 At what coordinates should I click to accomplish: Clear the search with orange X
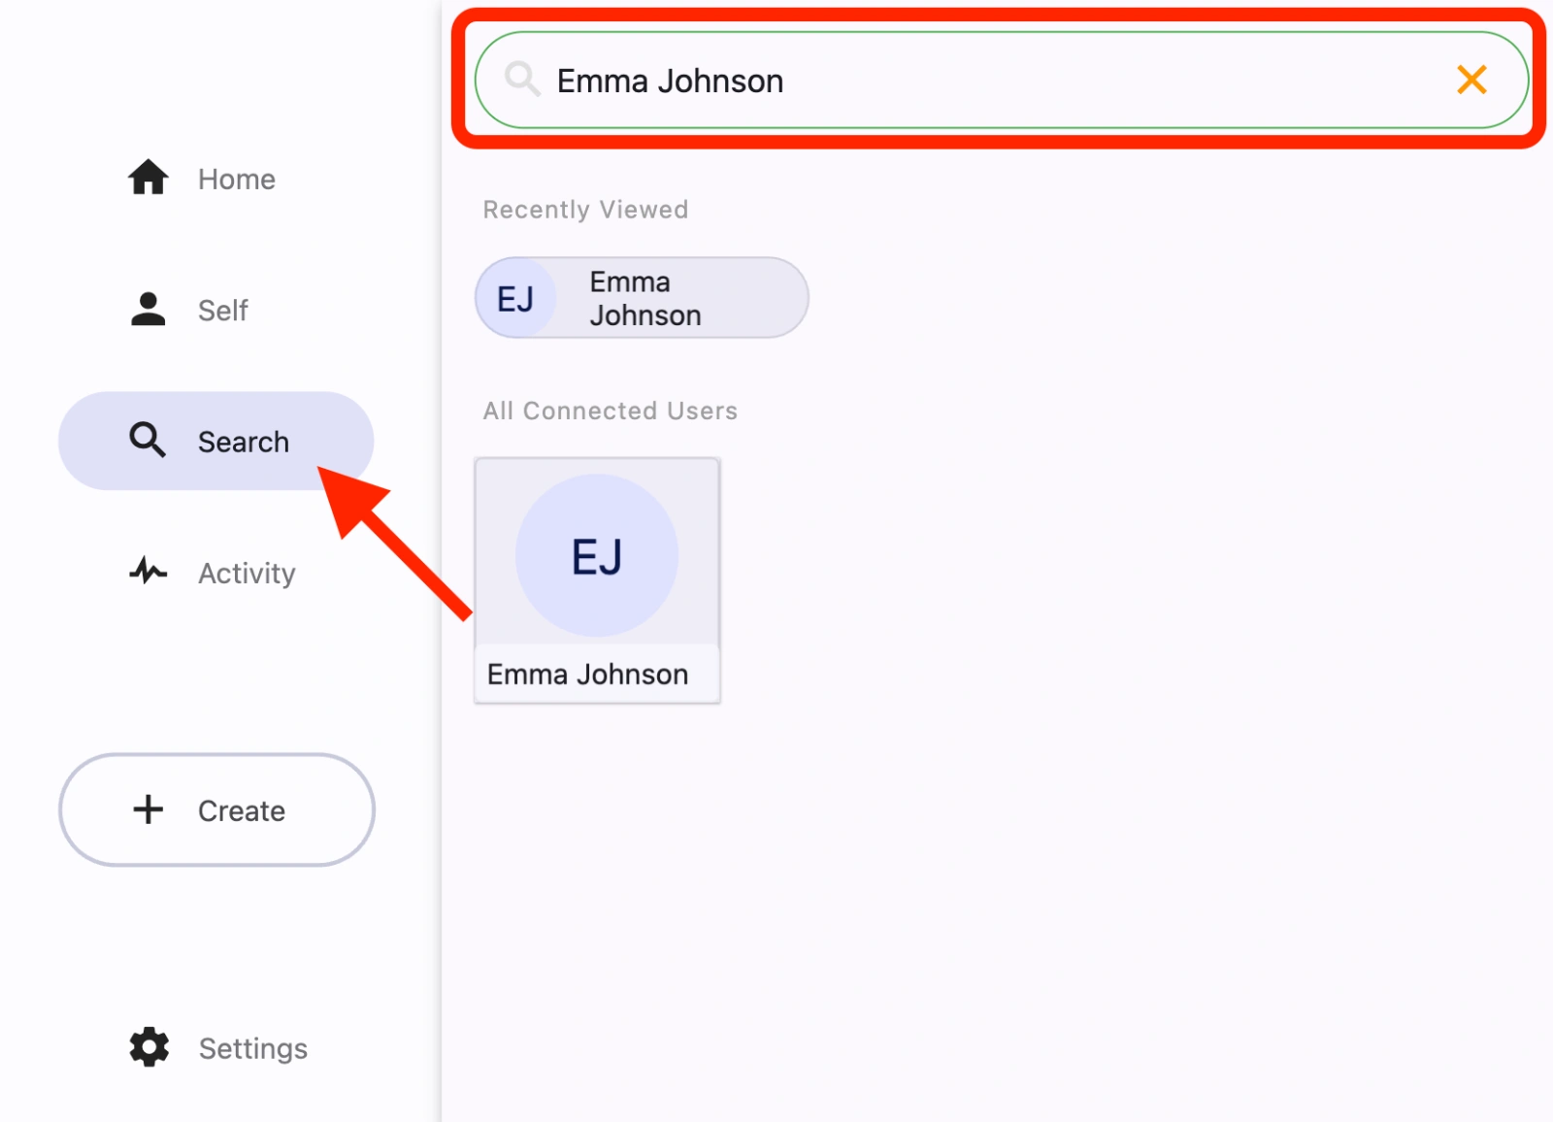[x=1471, y=80]
